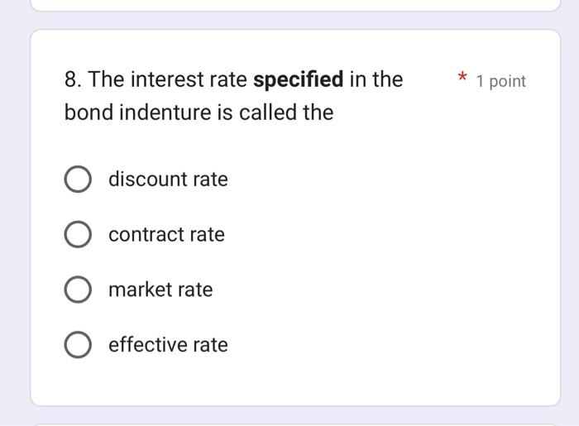The height and width of the screenshot is (426, 579).
Task: Click the text 'bond indenture is called the'
Action: (x=199, y=112)
